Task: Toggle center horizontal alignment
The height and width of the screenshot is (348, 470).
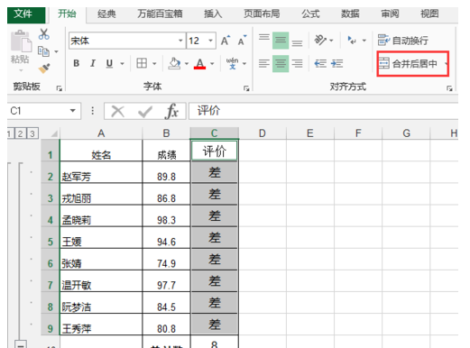Action: pos(281,63)
